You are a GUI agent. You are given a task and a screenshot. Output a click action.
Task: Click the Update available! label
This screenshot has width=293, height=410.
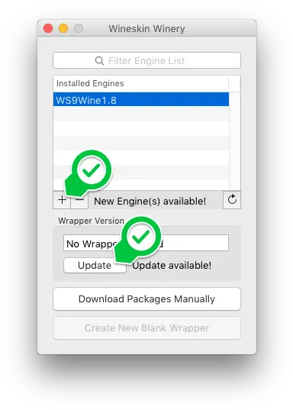click(172, 266)
